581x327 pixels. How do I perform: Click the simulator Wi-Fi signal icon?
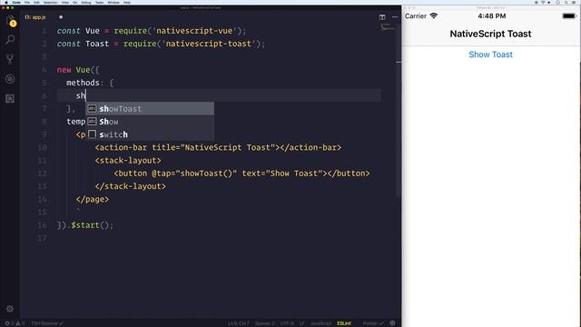click(434, 15)
